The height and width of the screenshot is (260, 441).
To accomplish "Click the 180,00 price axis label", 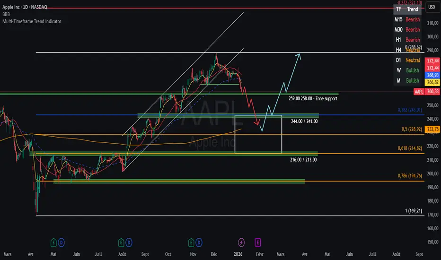I will (x=432, y=201).
